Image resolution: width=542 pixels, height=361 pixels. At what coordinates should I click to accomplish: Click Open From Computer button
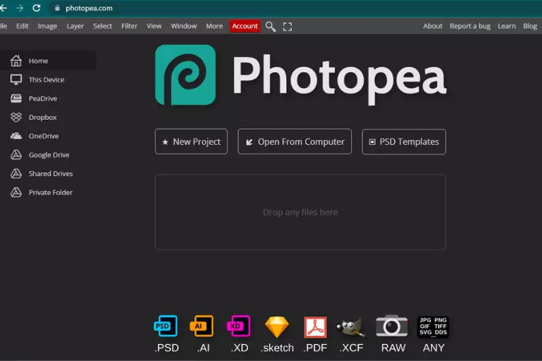click(x=295, y=142)
